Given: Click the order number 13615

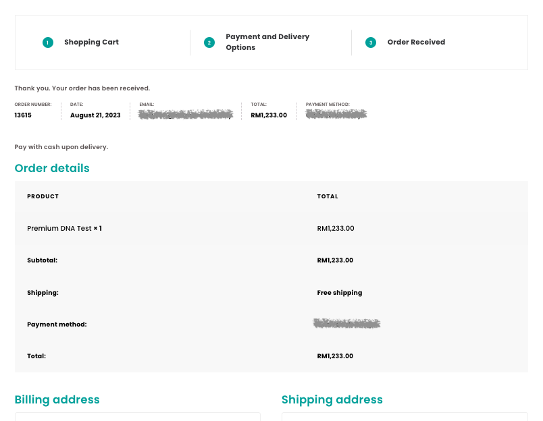Looking at the screenshot, I should (x=23, y=115).
